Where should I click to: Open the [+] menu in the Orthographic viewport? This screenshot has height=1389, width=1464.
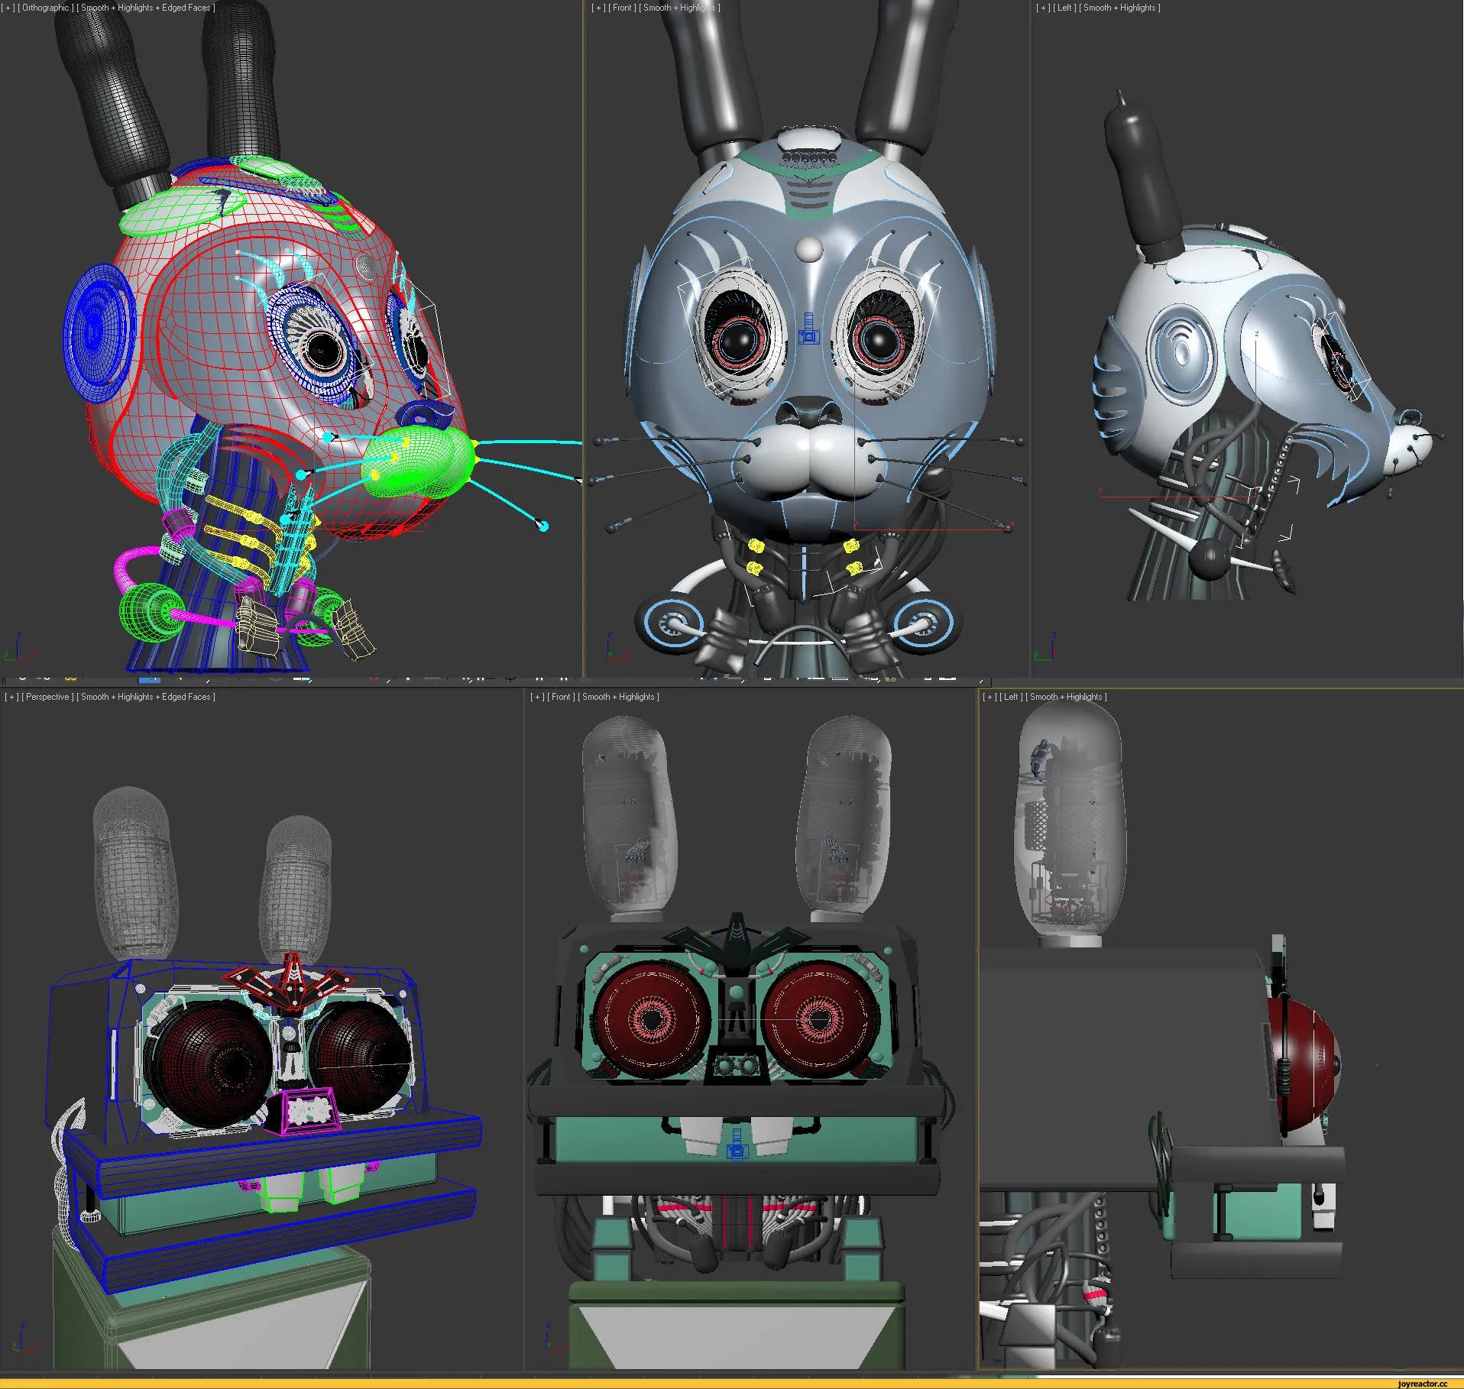[x=8, y=8]
